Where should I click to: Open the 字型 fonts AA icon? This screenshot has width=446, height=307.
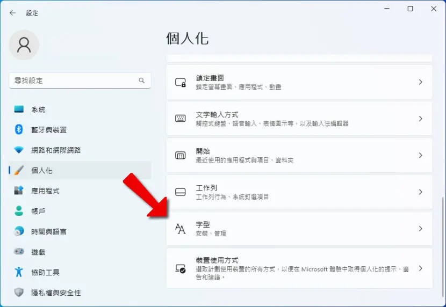[x=181, y=229]
